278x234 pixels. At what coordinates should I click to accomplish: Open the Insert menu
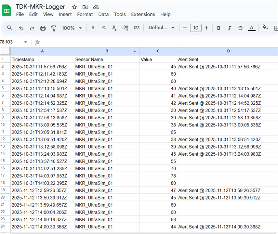click(65, 14)
